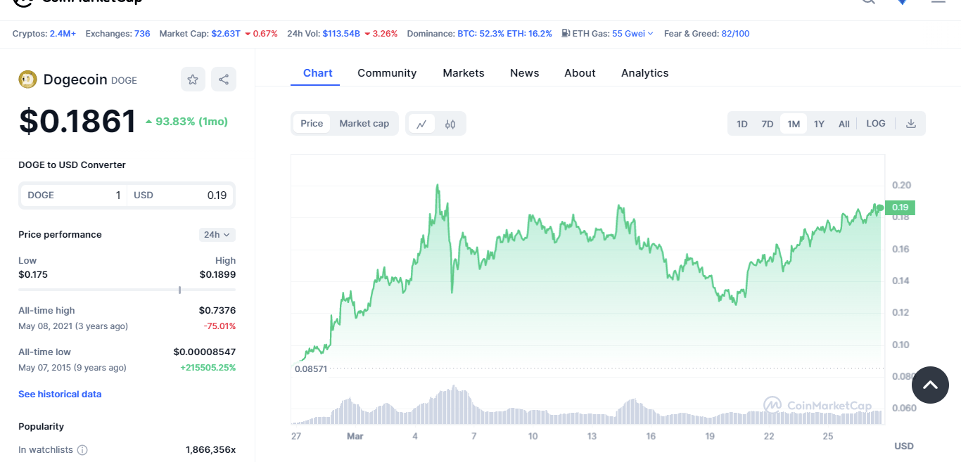Click the green arrow beside 93.83% (1mo)
The image size is (961, 462).
148,122
